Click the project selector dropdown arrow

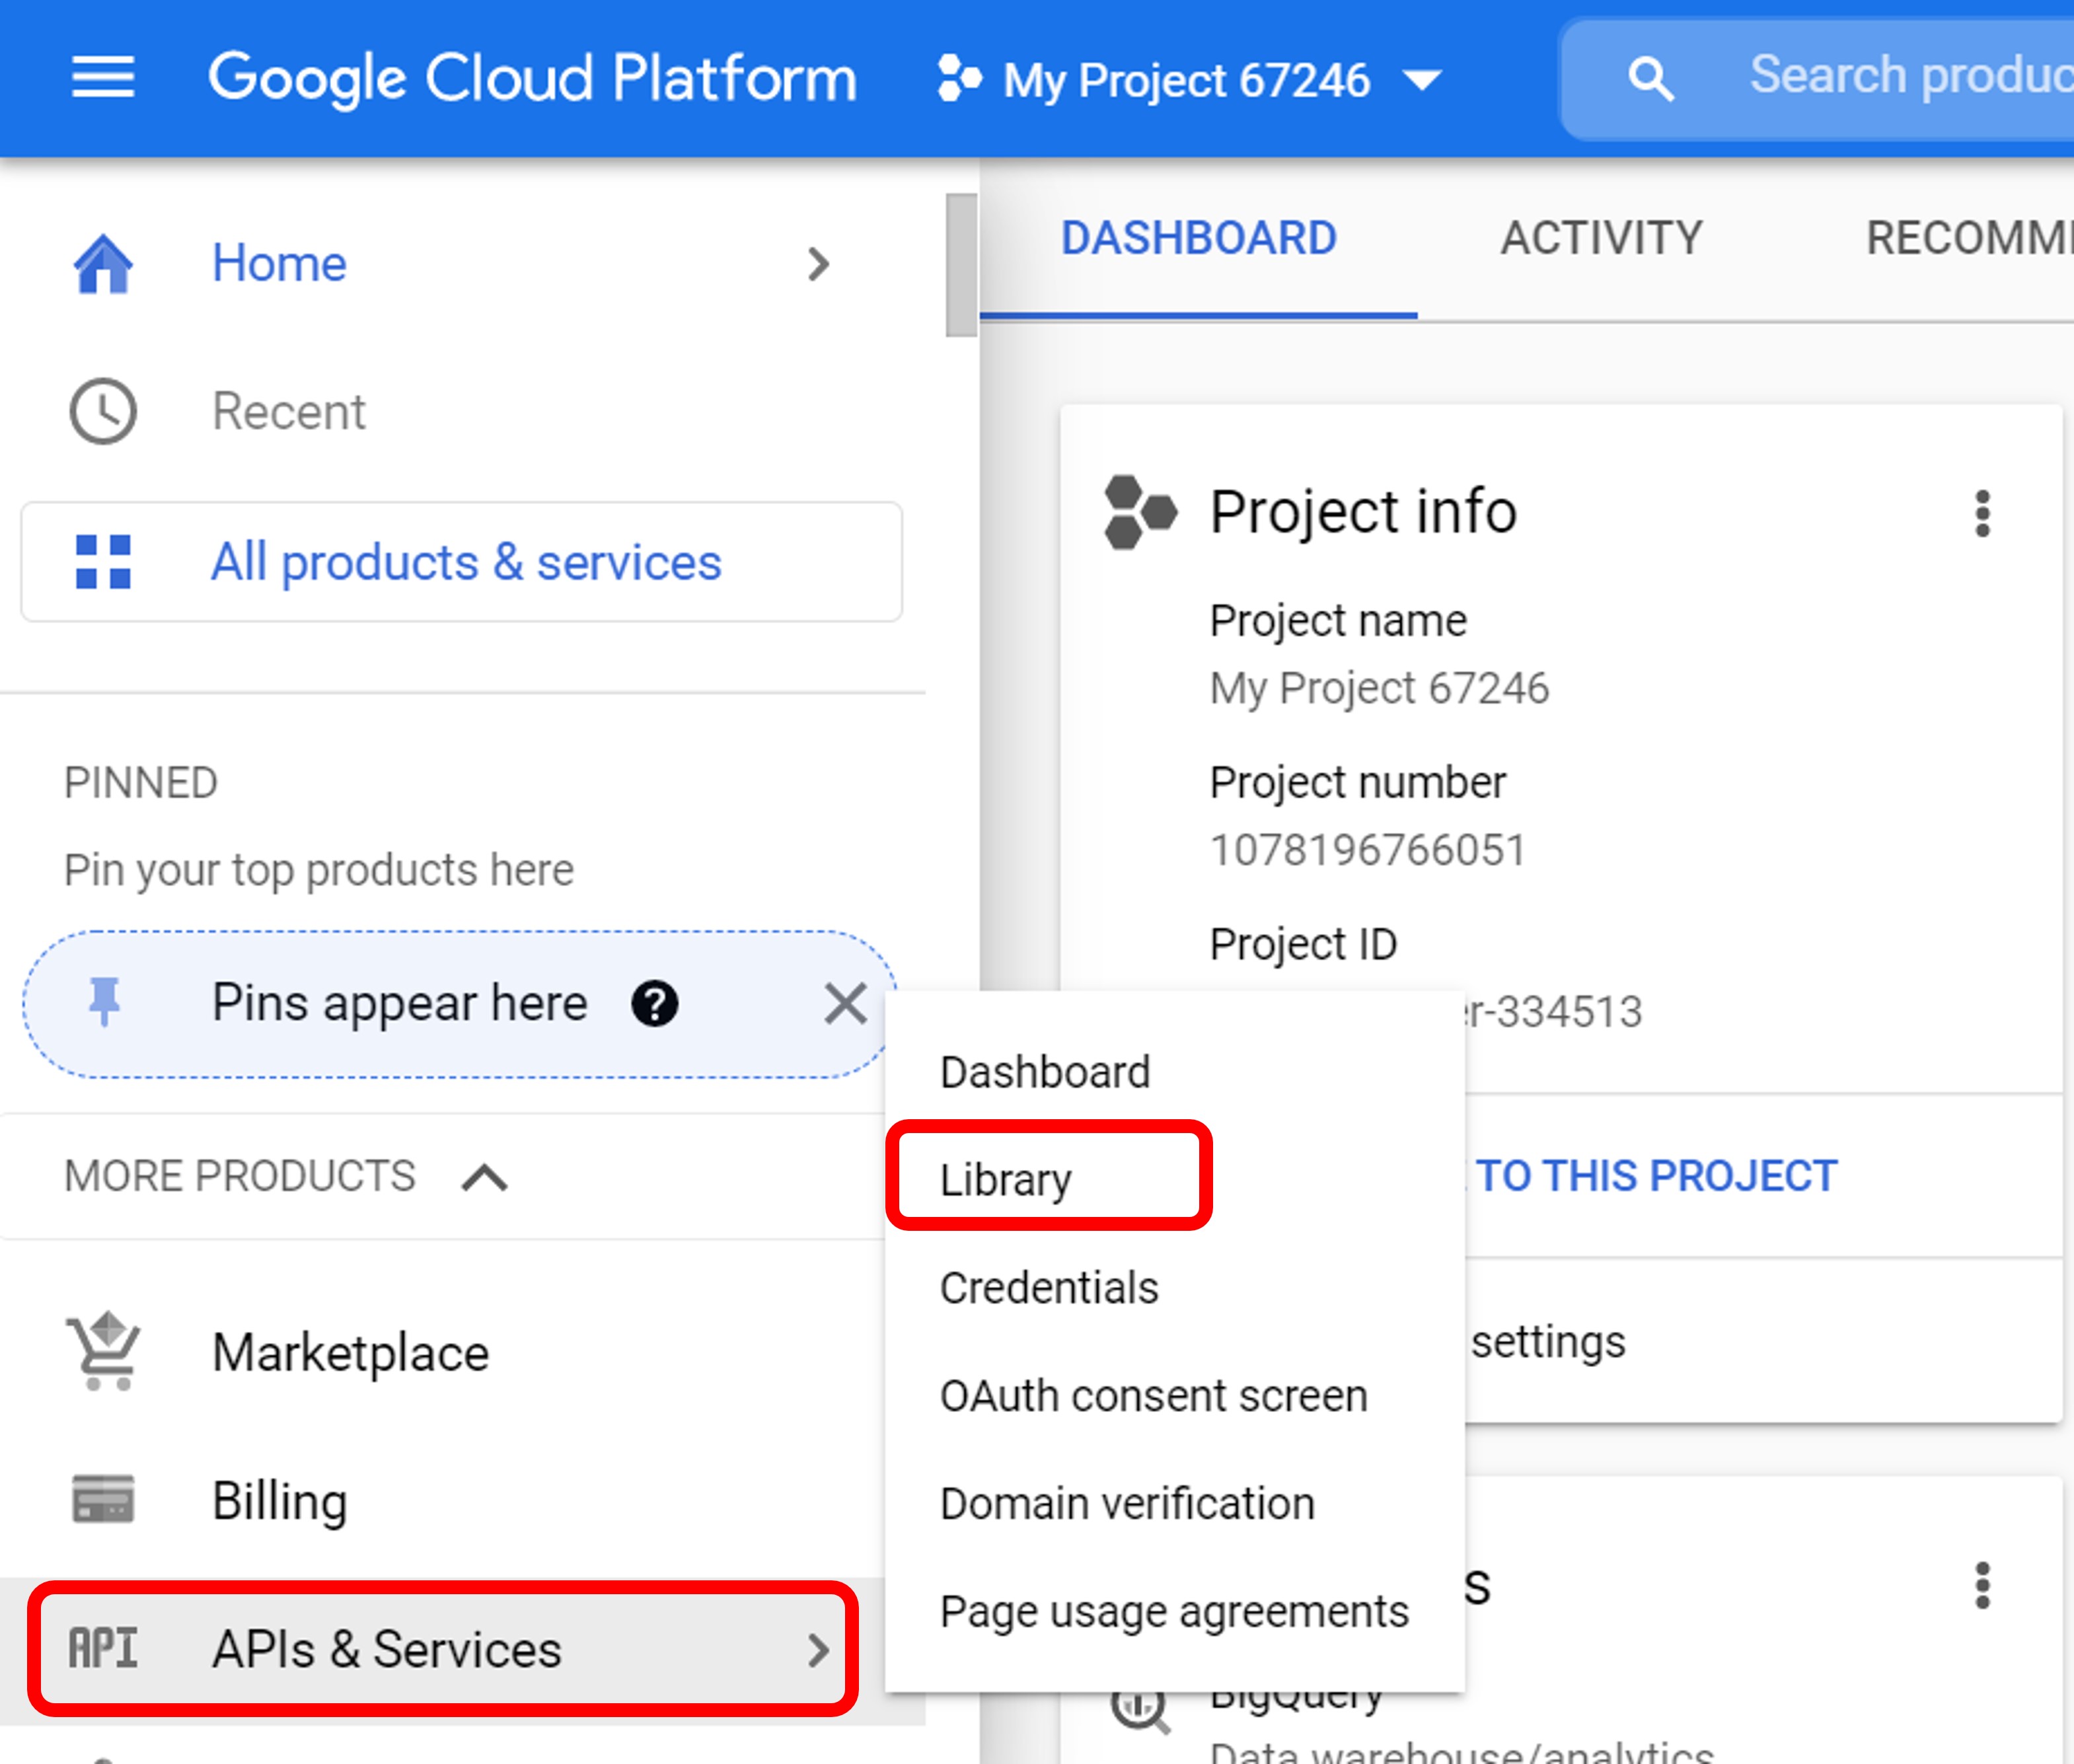click(1422, 80)
